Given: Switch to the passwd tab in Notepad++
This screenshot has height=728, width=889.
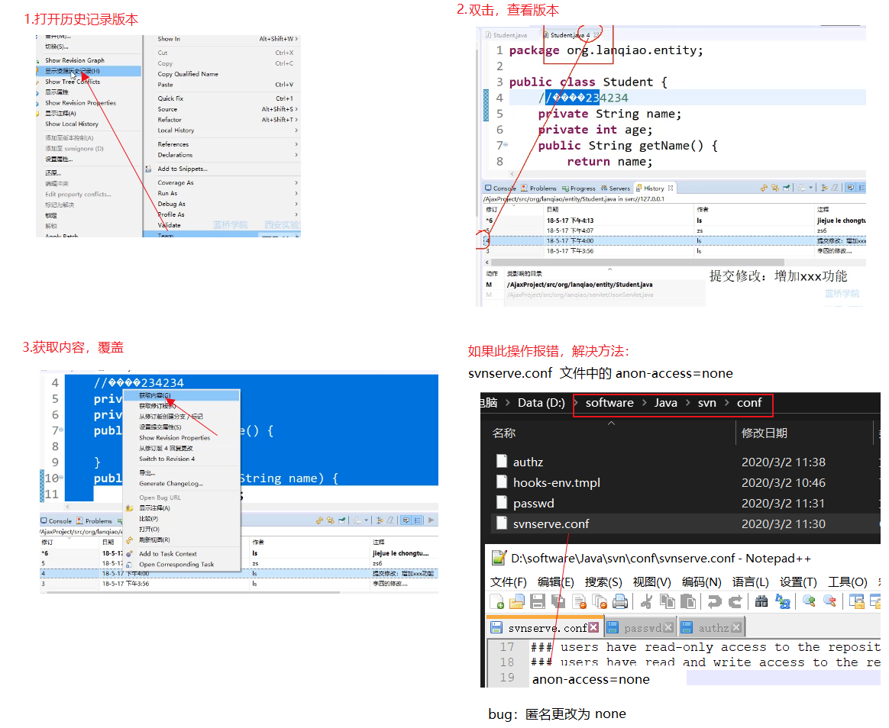Looking at the screenshot, I should pos(642,628).
